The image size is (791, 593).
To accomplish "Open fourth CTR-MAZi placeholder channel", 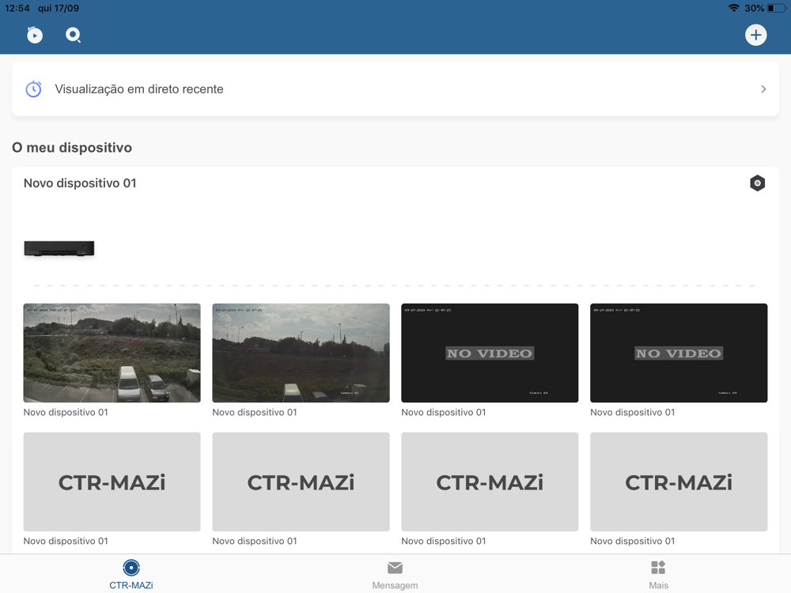I will [x=679, y=482].
